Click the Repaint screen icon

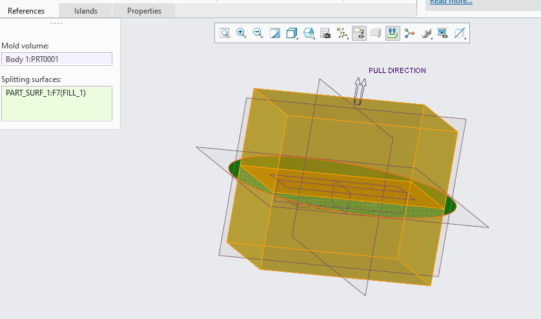point(274,33)
